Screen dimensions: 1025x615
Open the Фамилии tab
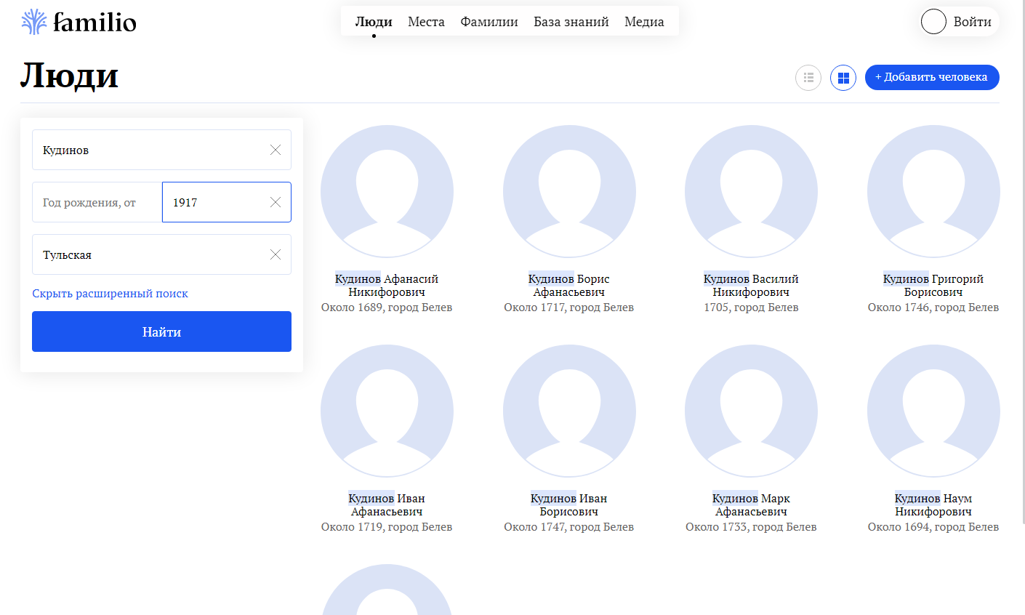(489, 22)
